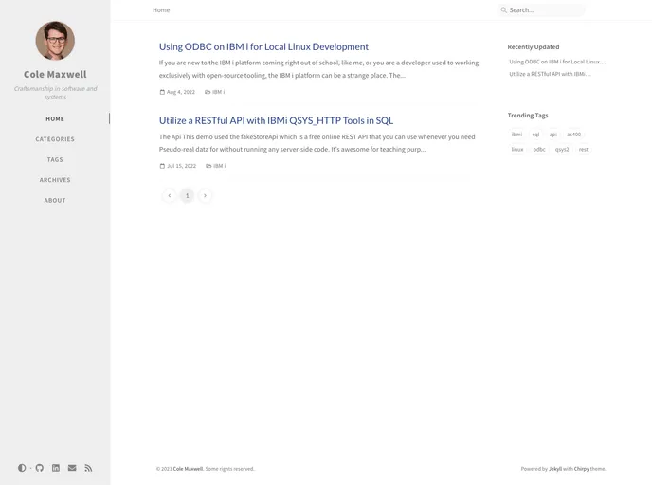Open the About sidebar menu item
The image size is (652, 485).
coord(55,200)
